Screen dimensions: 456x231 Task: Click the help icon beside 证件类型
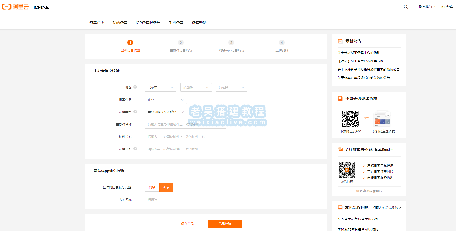pos(135,112)
